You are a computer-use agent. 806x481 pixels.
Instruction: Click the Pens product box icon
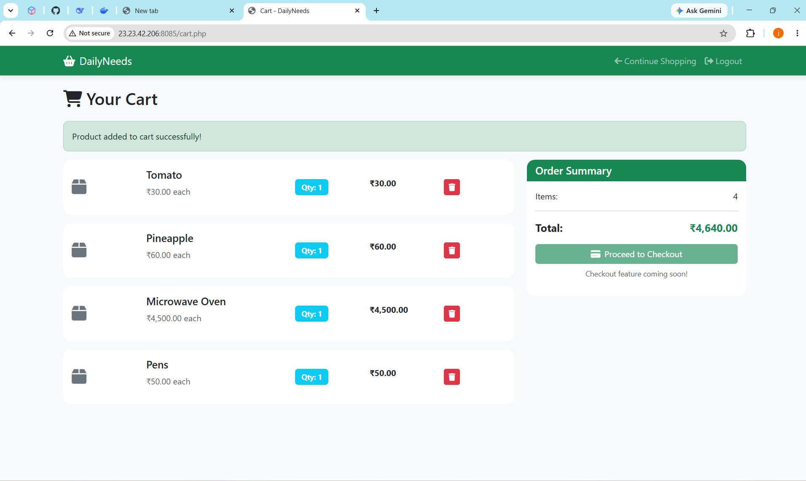point(79,376)
